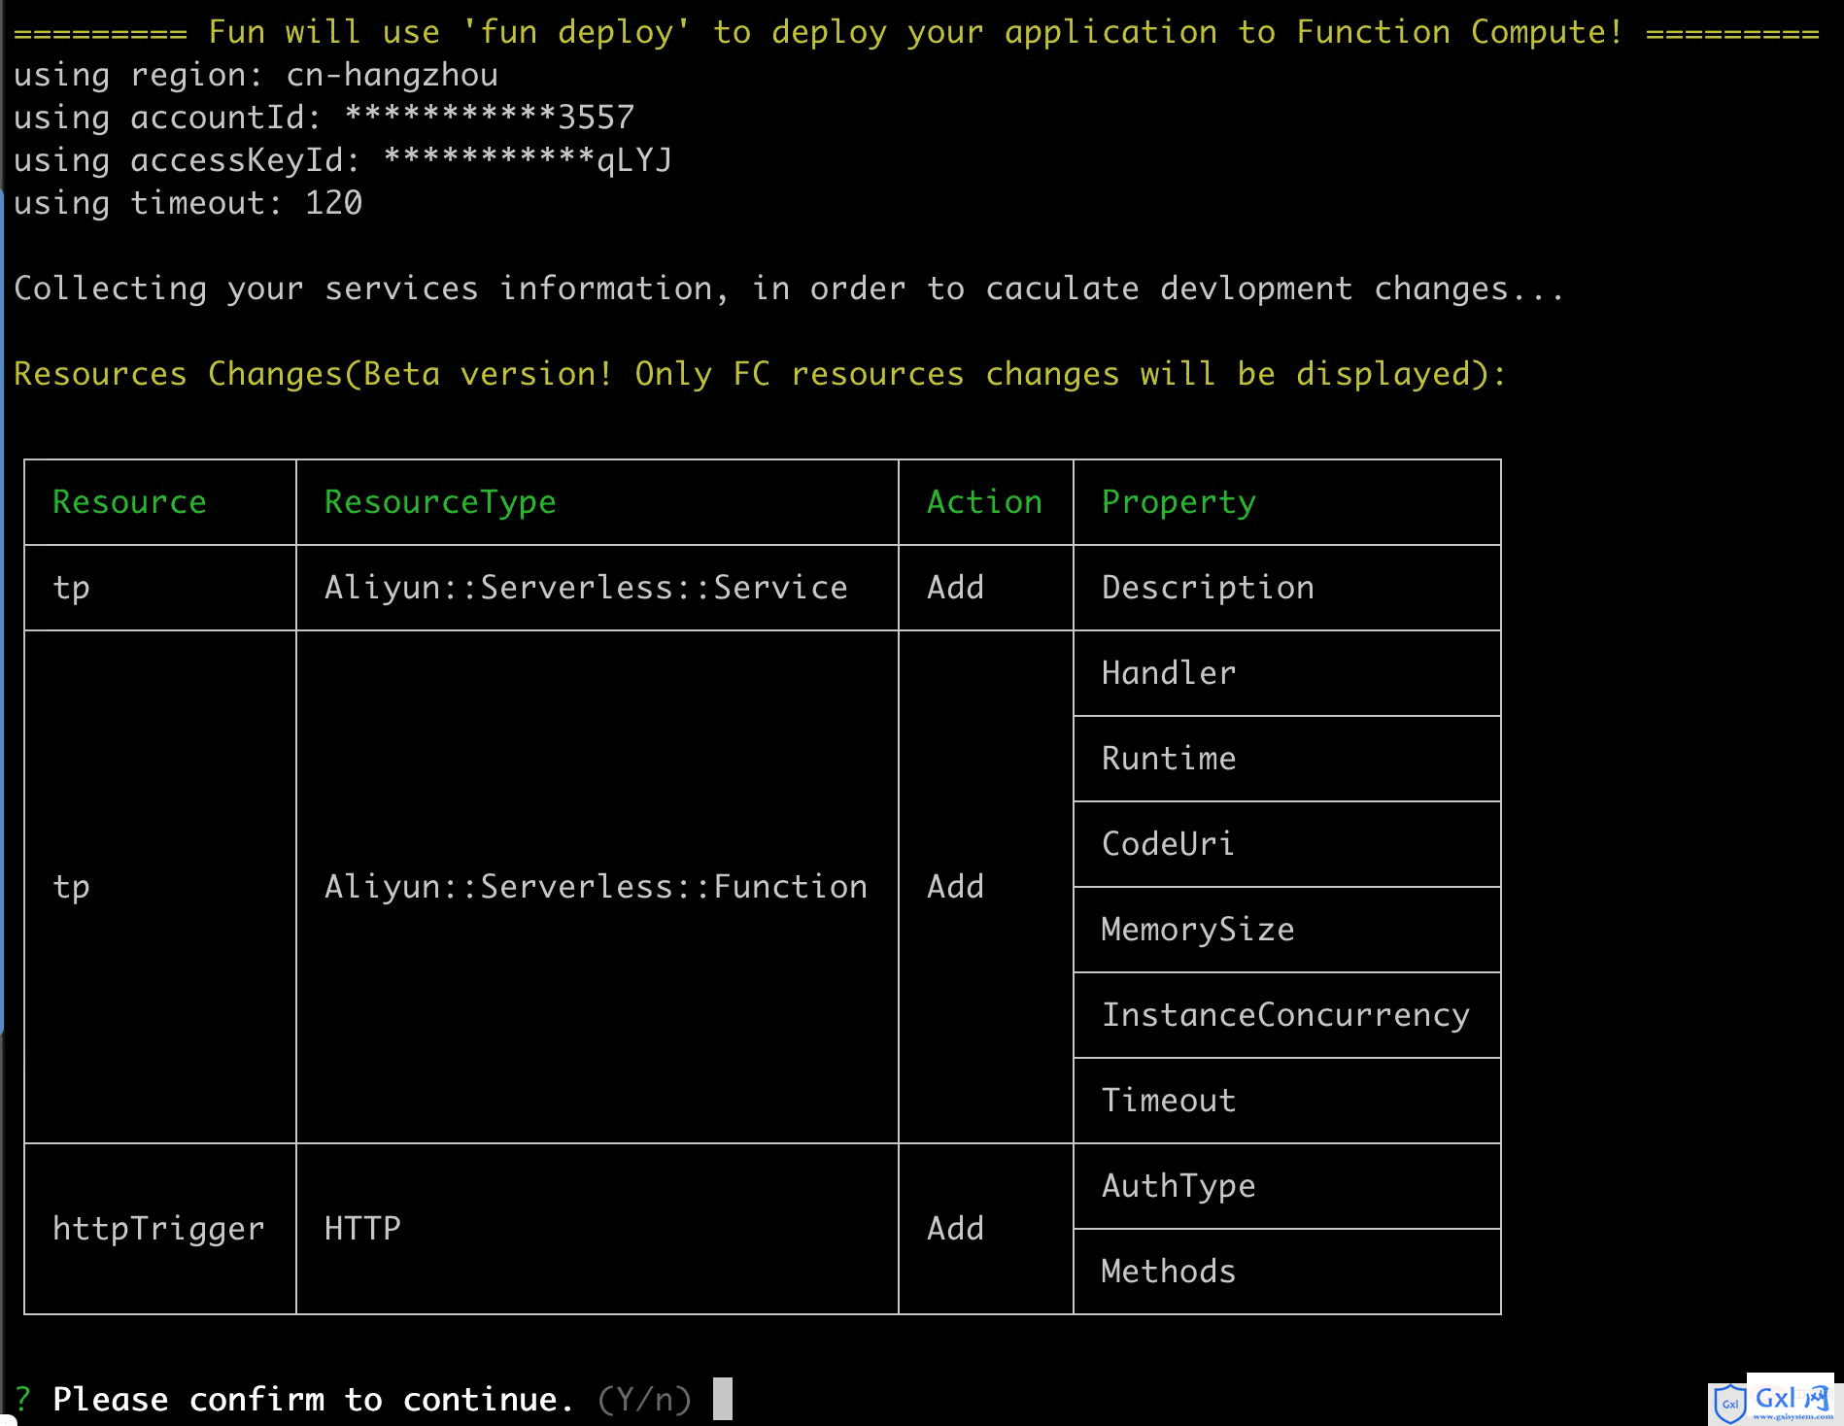
Task: Click the 'httpTrigger' resource cell
Action: 158,1229
